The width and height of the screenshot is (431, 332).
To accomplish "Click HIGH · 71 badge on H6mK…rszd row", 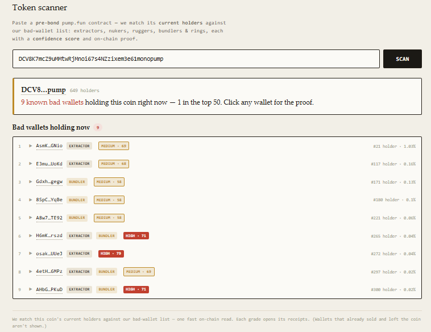I will point(136,235).
